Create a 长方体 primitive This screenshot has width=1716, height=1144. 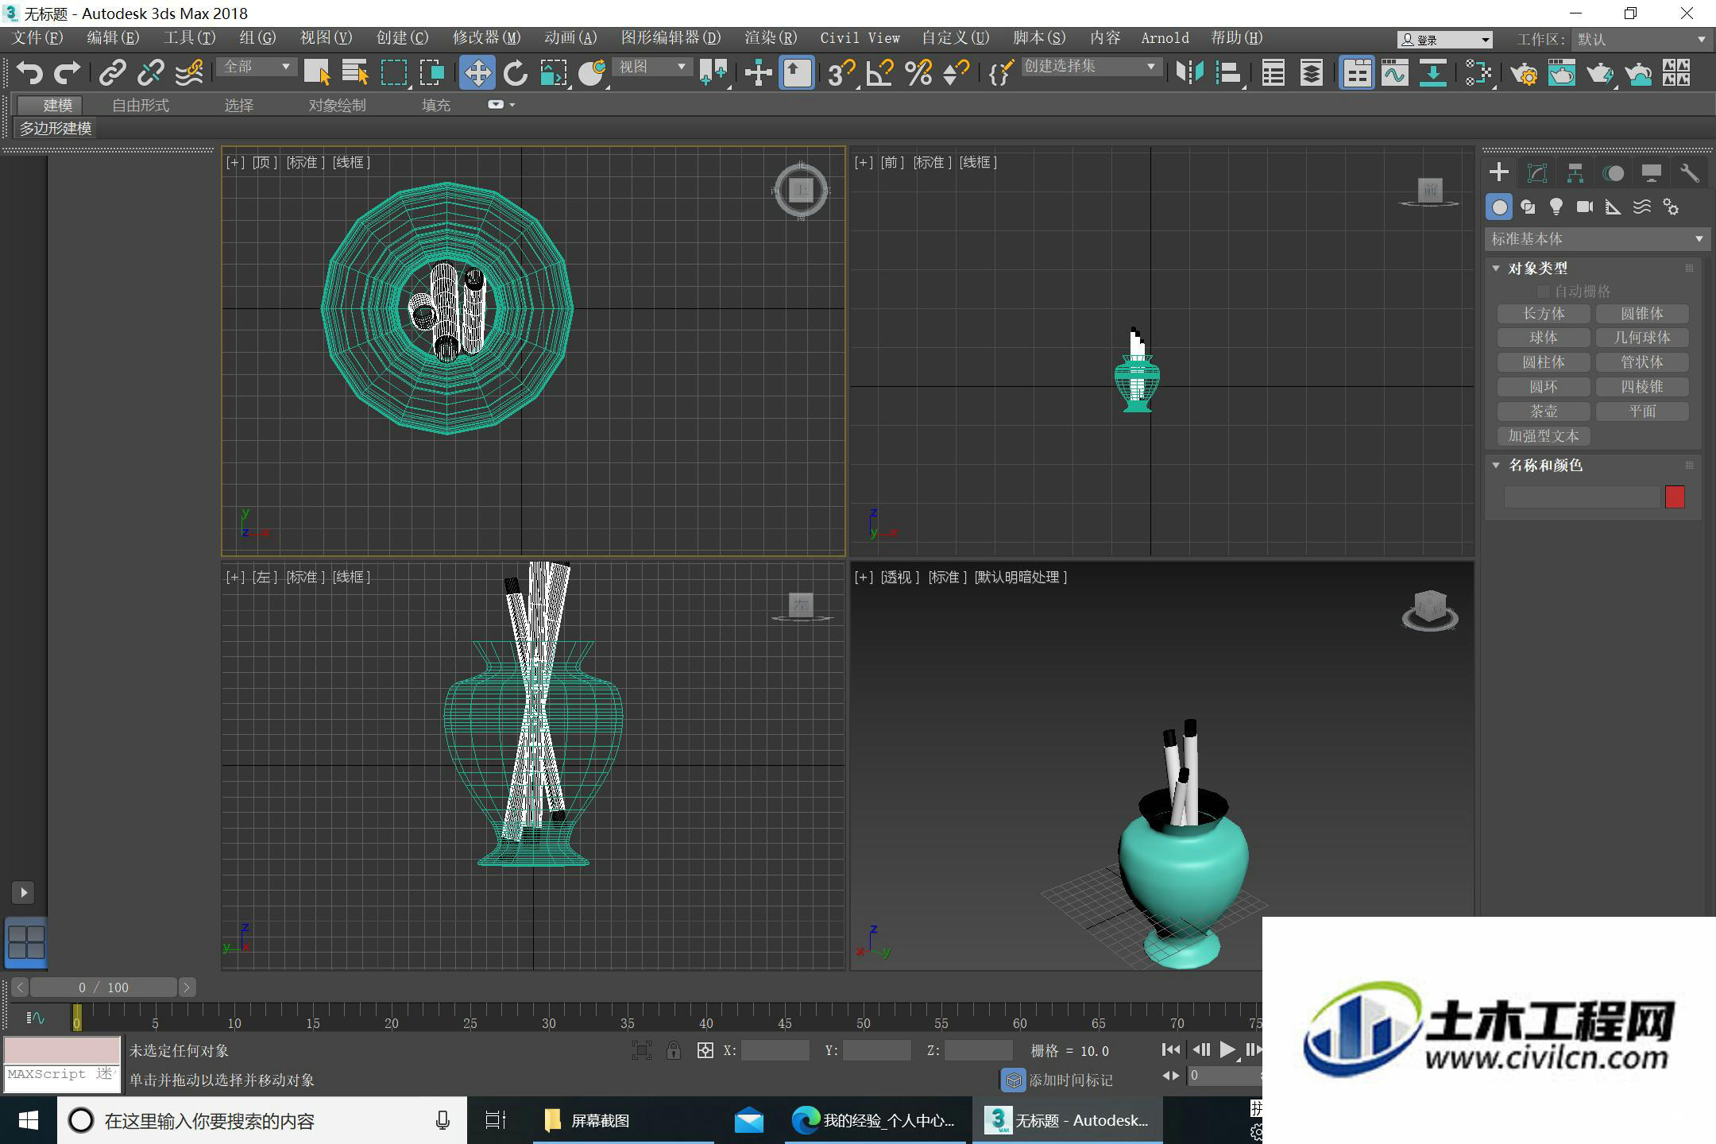1544,314
